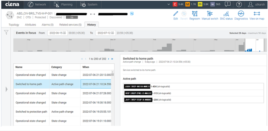The height and width of the screenshot is (131, 268).
Task: Click the Up status badge
Action: tap(72, 17)
